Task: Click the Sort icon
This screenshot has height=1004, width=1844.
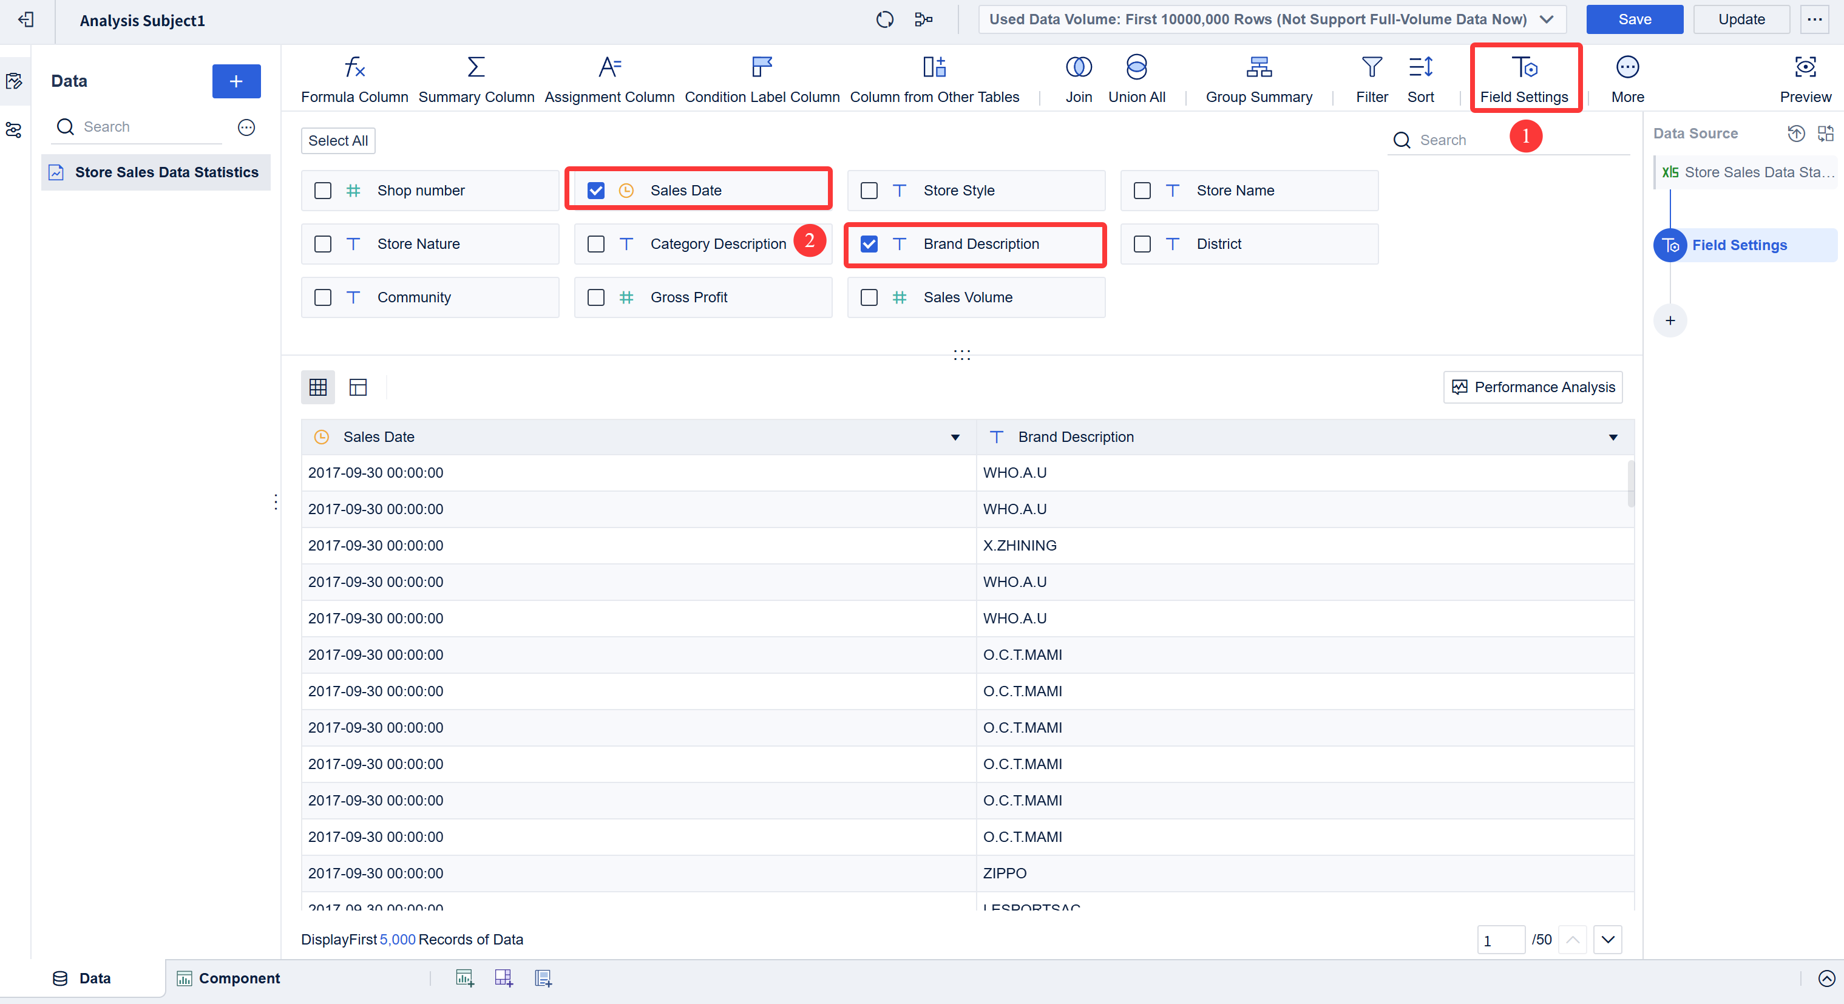Action: click(x=1420, y=68)
